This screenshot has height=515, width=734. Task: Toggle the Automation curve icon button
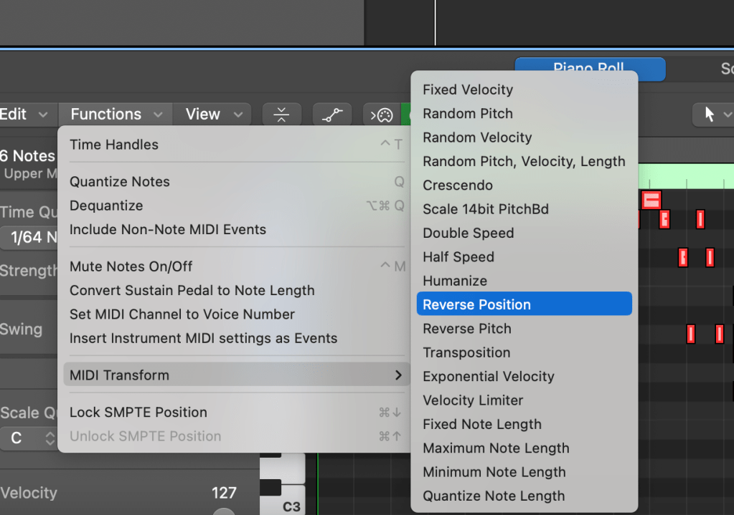tap(331, 115)
